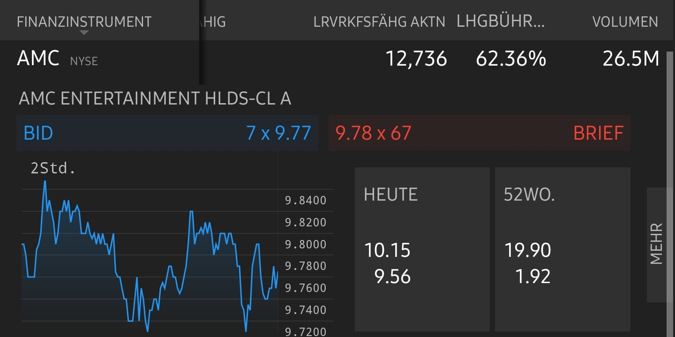Click the 9.8000 chart axis label
Screen dimensions: 675x337
coord(306,244)
